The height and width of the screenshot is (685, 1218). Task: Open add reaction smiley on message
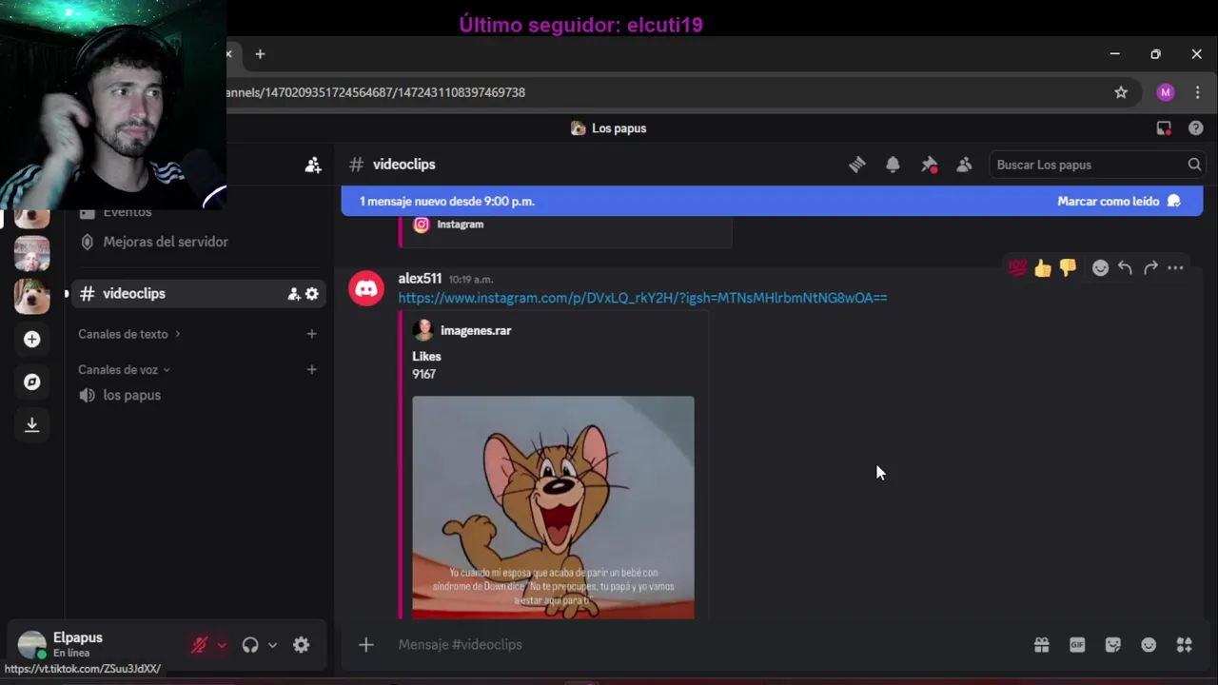[1100, 268]
